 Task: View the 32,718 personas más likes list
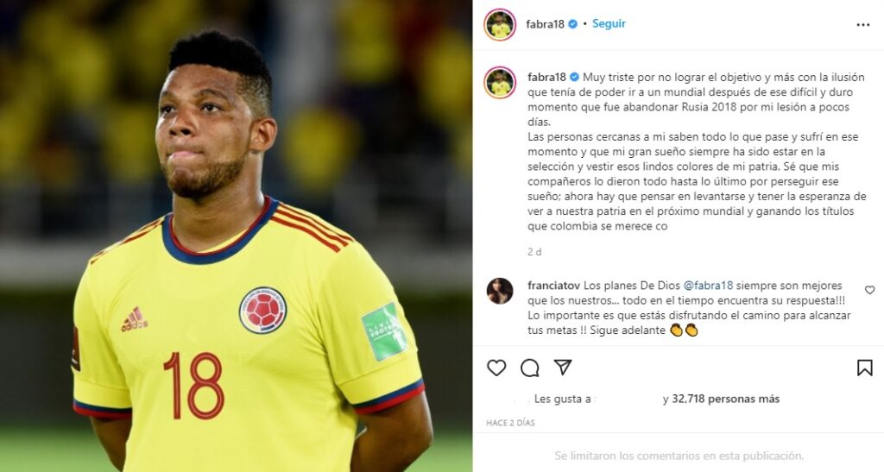click(x=725, y=399)
